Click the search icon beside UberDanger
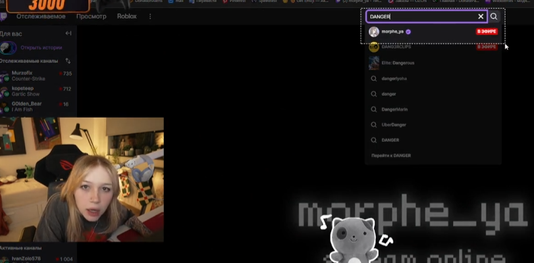The image size is (534, 263). (x=373, y=125)
